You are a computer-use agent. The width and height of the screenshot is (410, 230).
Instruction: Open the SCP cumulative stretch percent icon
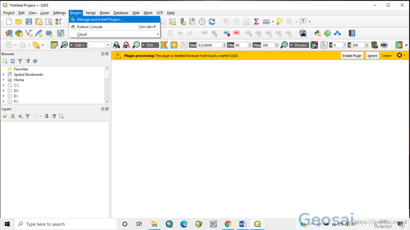[x=117, y=45]
